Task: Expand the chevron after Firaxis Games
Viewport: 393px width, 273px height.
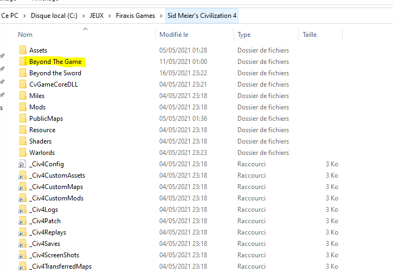Action: coord(161,16)
